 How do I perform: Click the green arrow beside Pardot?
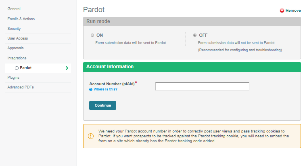pos(67,68)
